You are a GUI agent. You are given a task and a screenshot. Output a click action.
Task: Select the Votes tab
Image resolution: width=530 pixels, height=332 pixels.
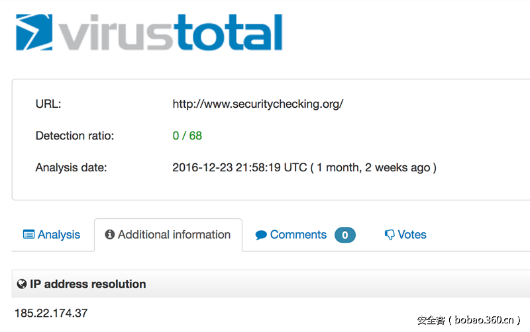(411, 235)
